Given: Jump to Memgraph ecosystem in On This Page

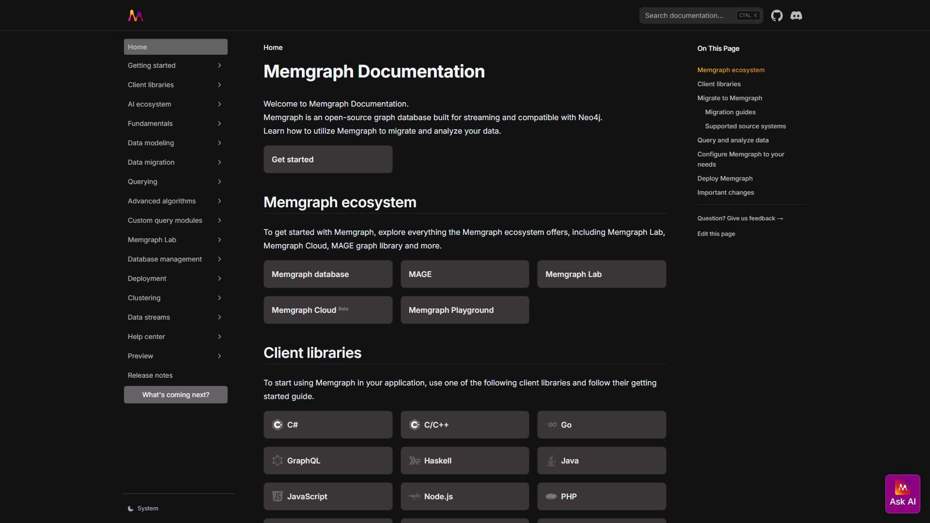Looking at the screenshot, I should pos(731,70).
